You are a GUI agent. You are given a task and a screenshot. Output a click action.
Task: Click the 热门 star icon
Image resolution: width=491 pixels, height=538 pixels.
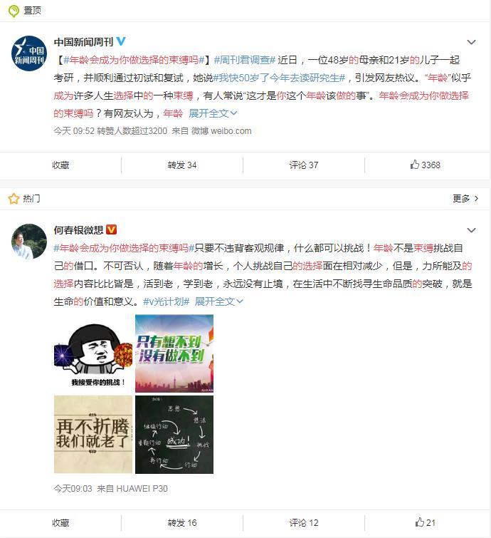[14, 198]
